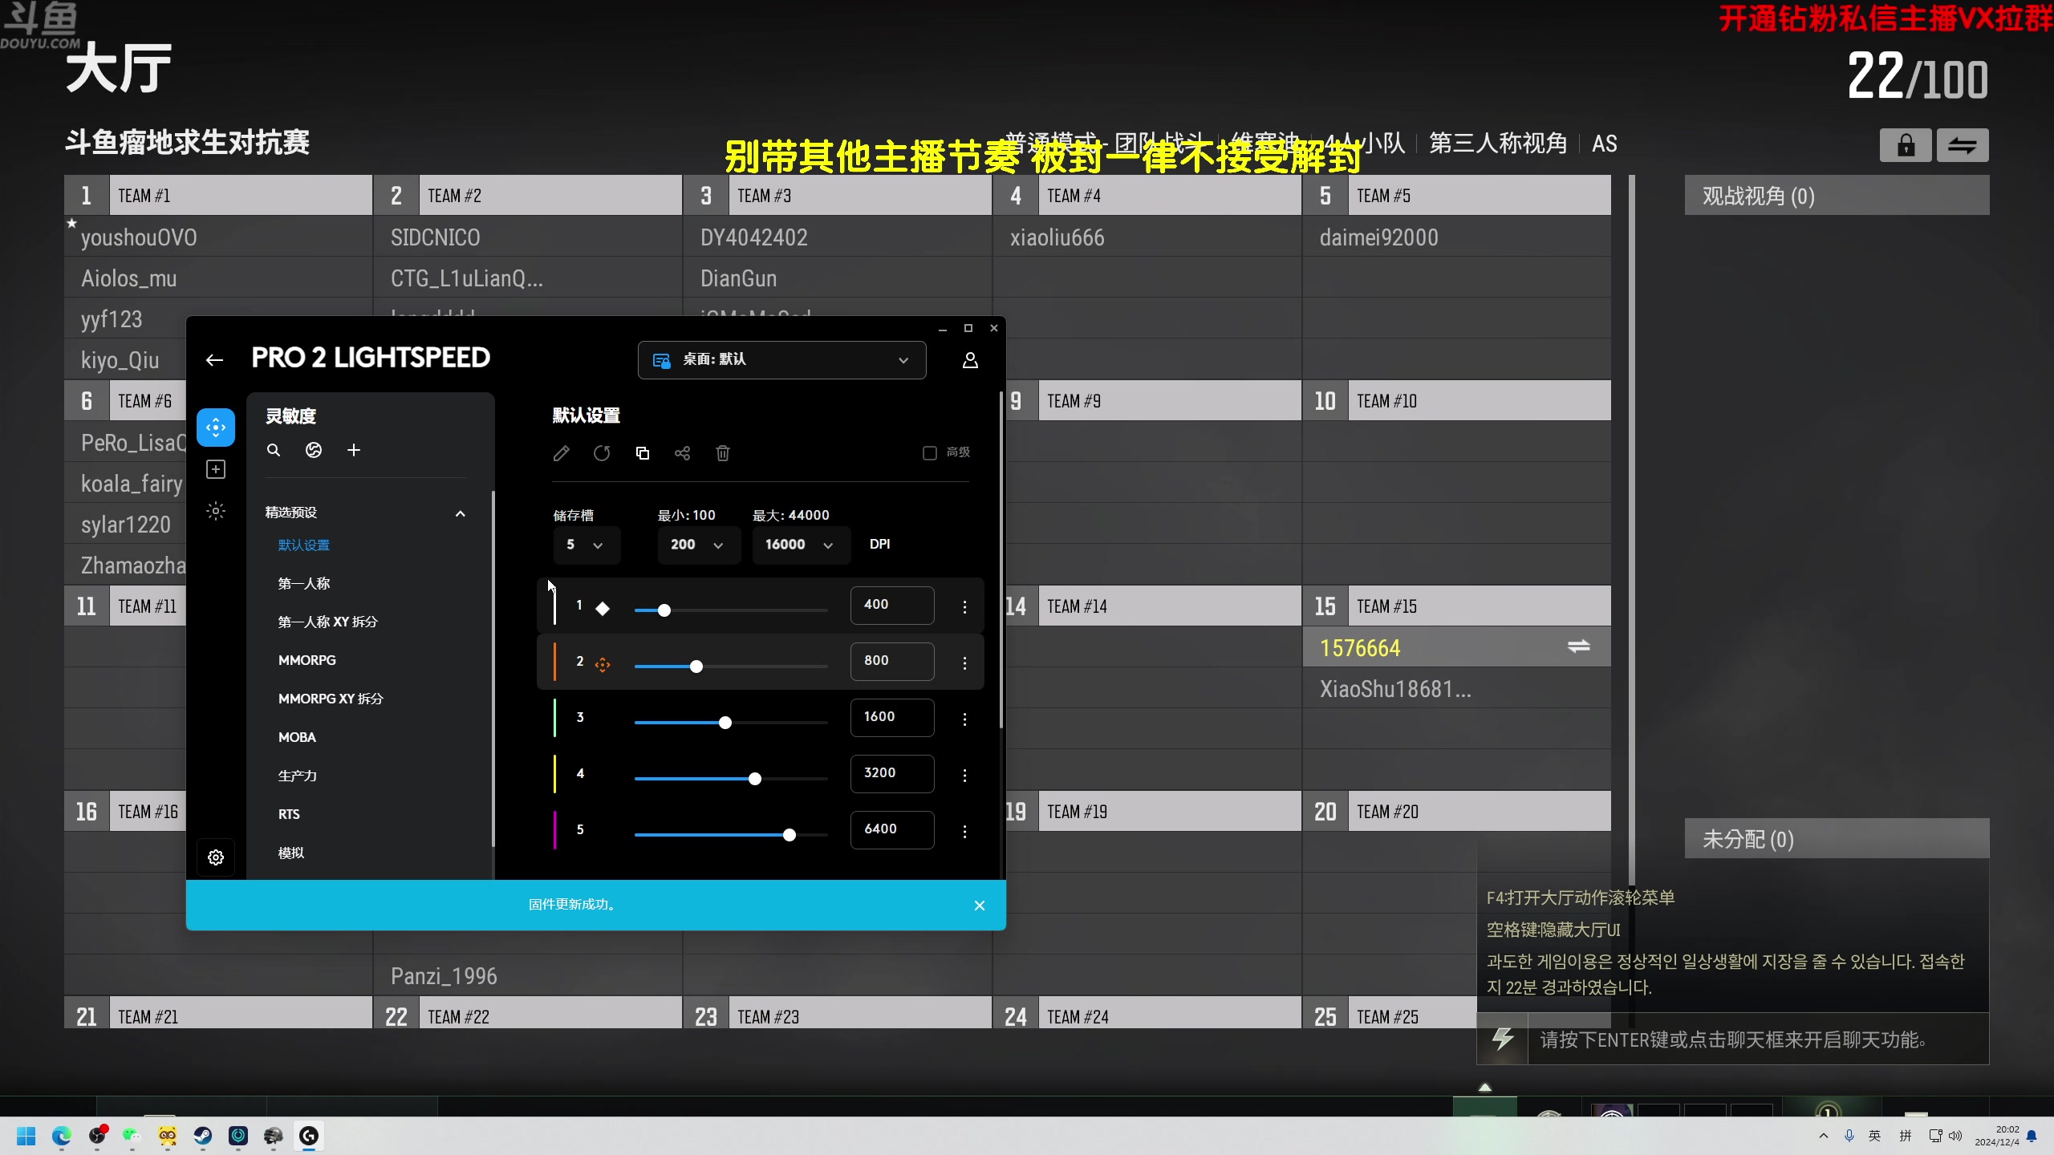
Task: Open the user account icon in G HUB
Action: point(970,360)
